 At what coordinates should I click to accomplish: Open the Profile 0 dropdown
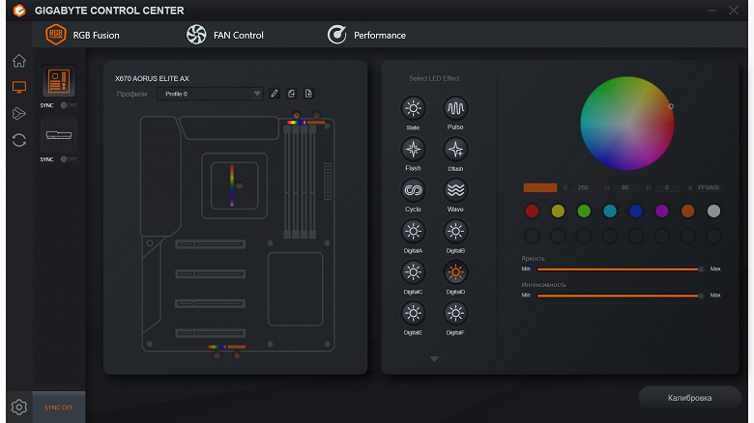pos(210,94)
